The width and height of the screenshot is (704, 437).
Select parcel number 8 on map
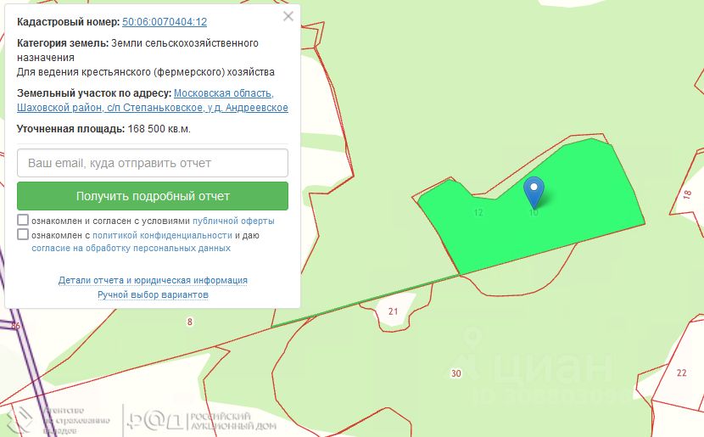point(190,322)
